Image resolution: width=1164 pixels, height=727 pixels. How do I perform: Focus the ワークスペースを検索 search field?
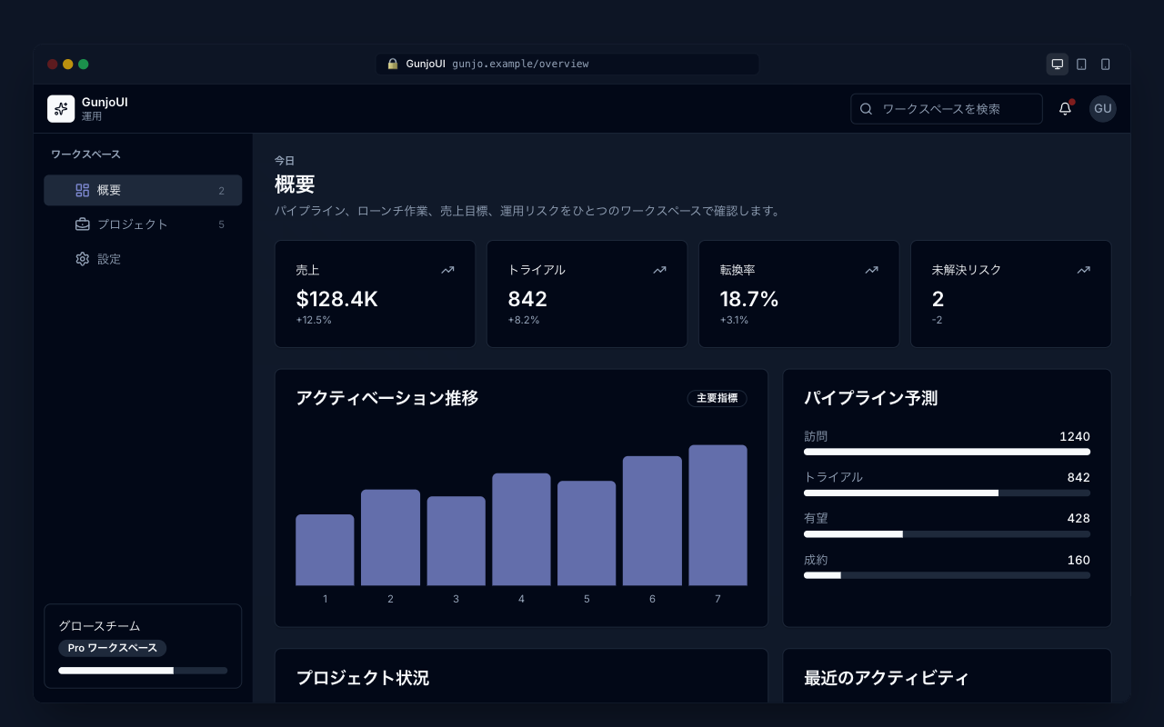pos(947,109)
